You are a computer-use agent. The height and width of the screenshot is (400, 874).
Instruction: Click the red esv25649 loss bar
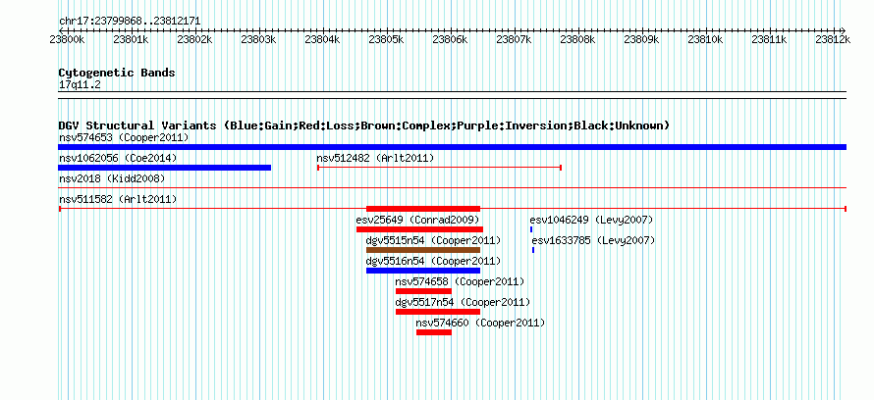tap(419, 229)
